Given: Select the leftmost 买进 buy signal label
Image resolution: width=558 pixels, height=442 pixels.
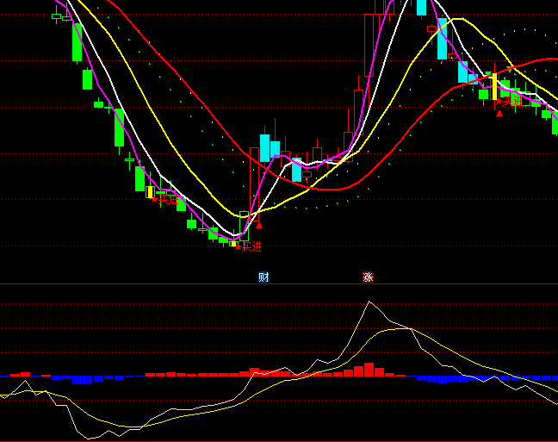Looking at the screenshot, I should (x=168, y=200).
